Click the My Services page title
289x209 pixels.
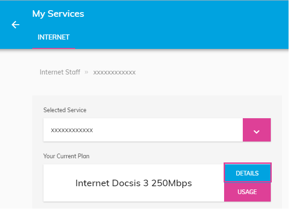click(x=58, y=14)
